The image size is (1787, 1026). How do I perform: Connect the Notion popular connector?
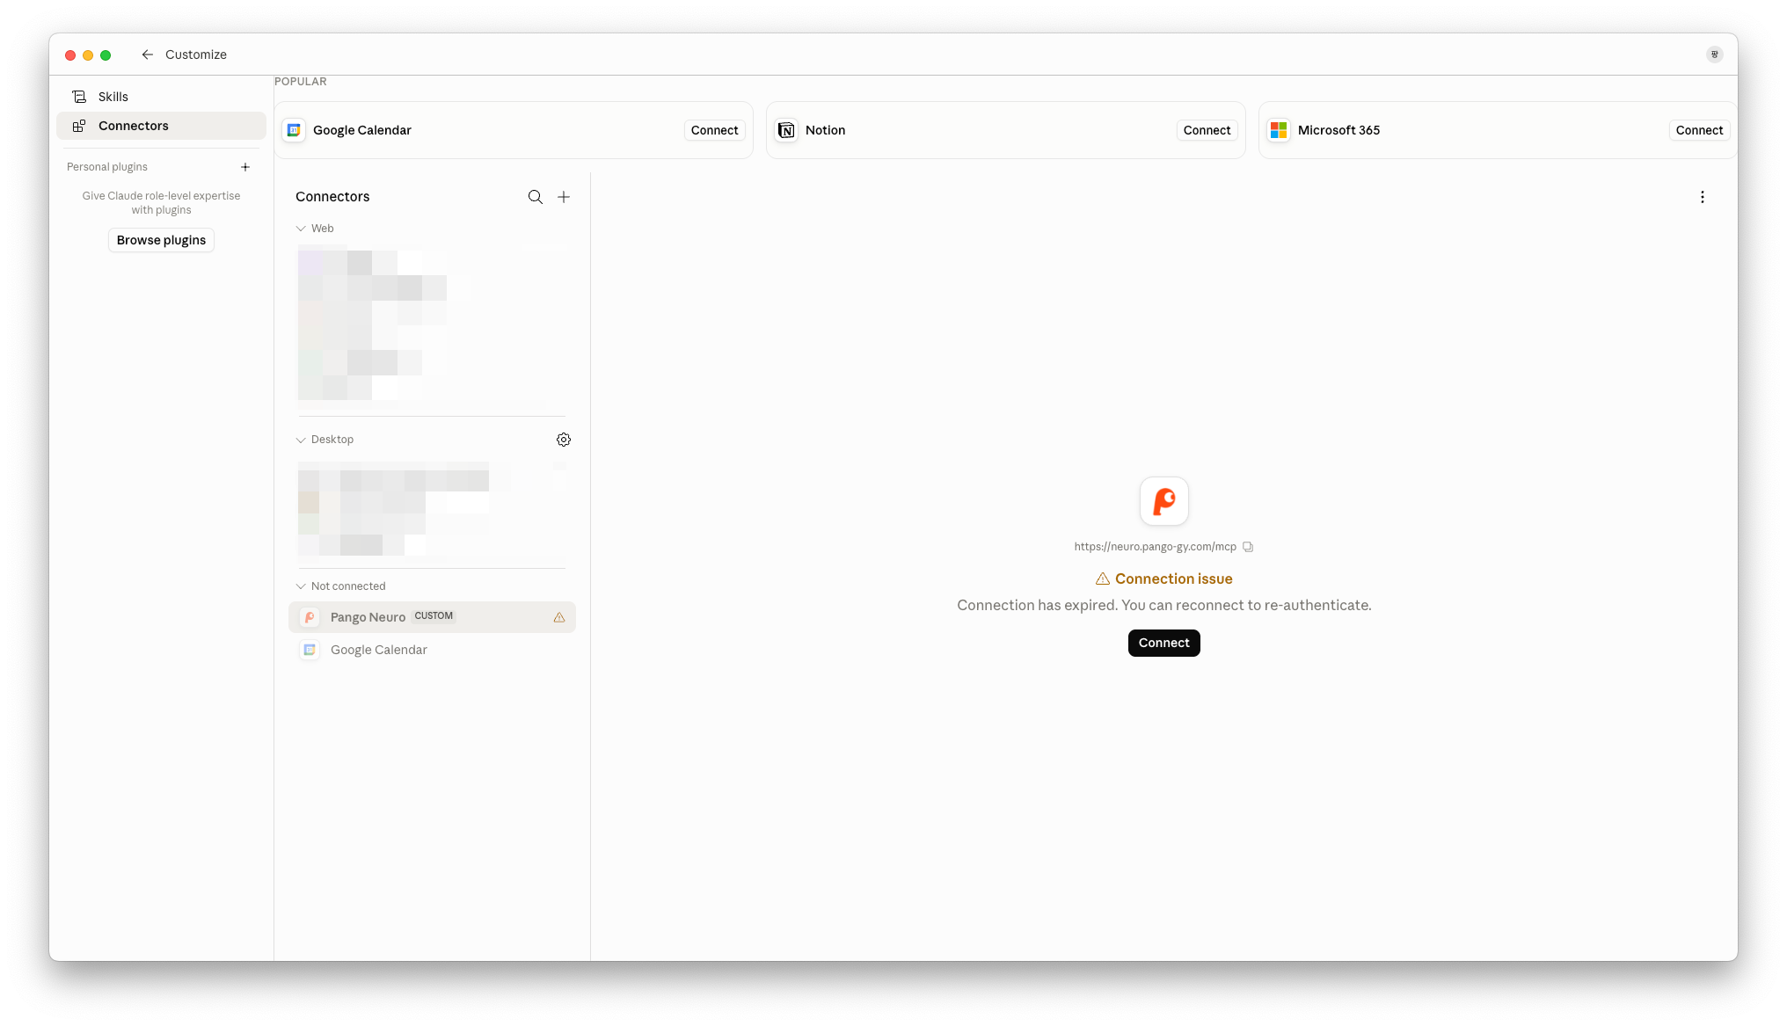1207,130
